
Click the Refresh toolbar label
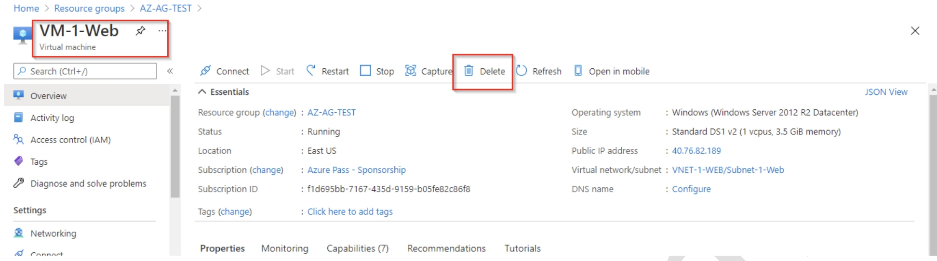[547, 71]
